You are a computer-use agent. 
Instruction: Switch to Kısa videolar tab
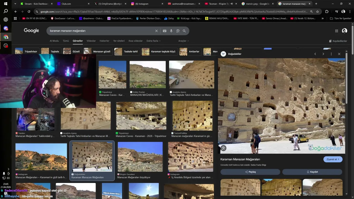[136, 41]
